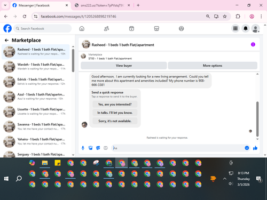View site information icon in address bar

(36, 17)
